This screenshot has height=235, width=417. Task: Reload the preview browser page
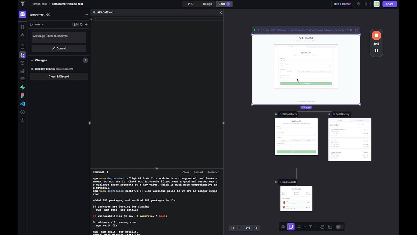(x=268, y=30)
